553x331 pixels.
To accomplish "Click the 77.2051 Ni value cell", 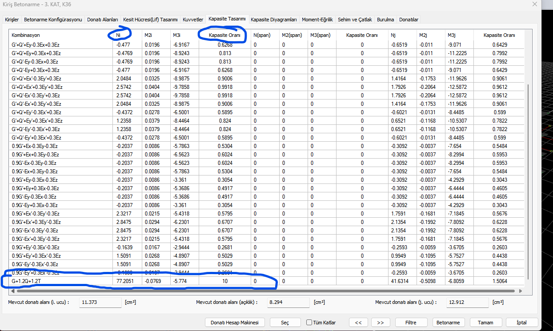I will click(x=127, y=281).
